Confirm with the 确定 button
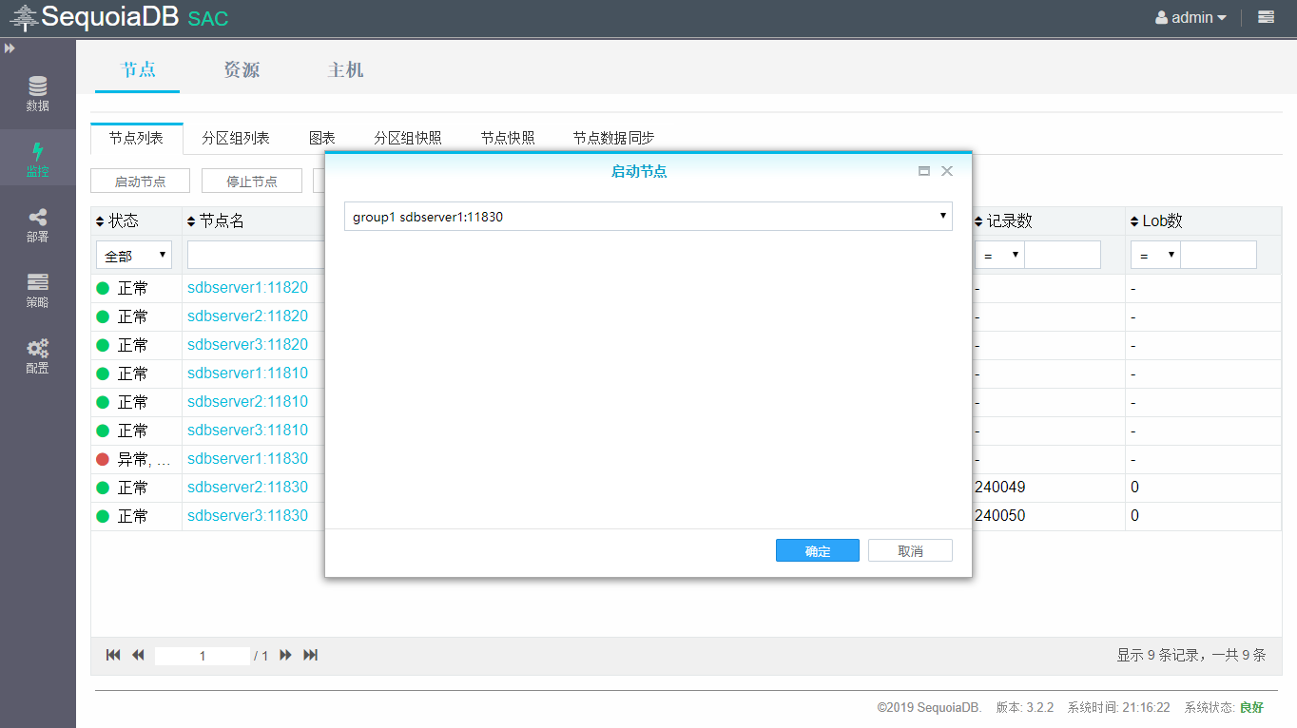 click(x=818, y=551)
